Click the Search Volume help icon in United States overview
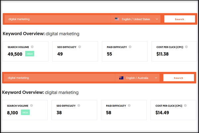Screen dimensions: 199x133 pyautogui.click(x=32, y=47)
